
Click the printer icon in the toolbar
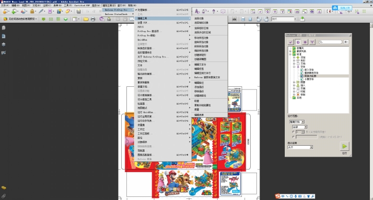coord(93,19)
